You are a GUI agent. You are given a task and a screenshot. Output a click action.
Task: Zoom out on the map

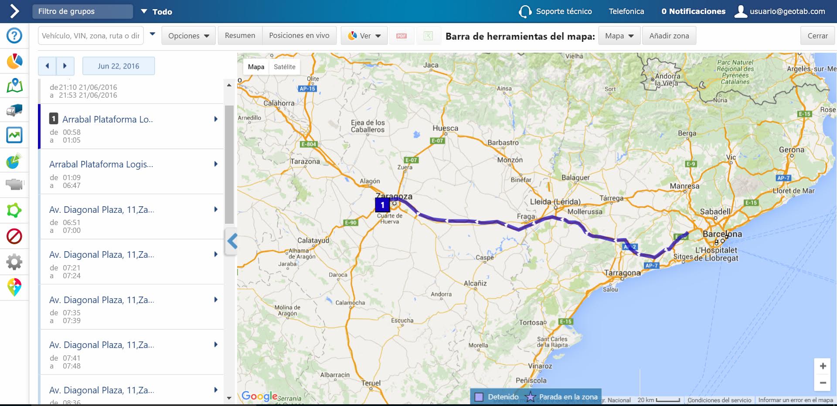(x=823, y=383)
